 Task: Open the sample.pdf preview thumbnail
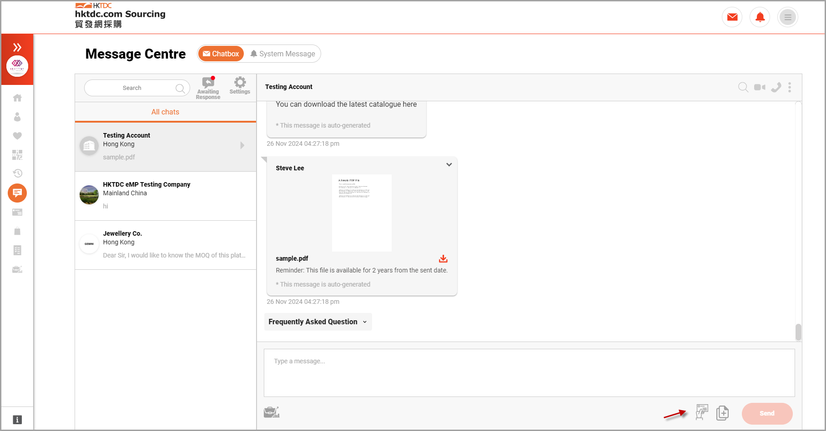click(x=362, y=213)
